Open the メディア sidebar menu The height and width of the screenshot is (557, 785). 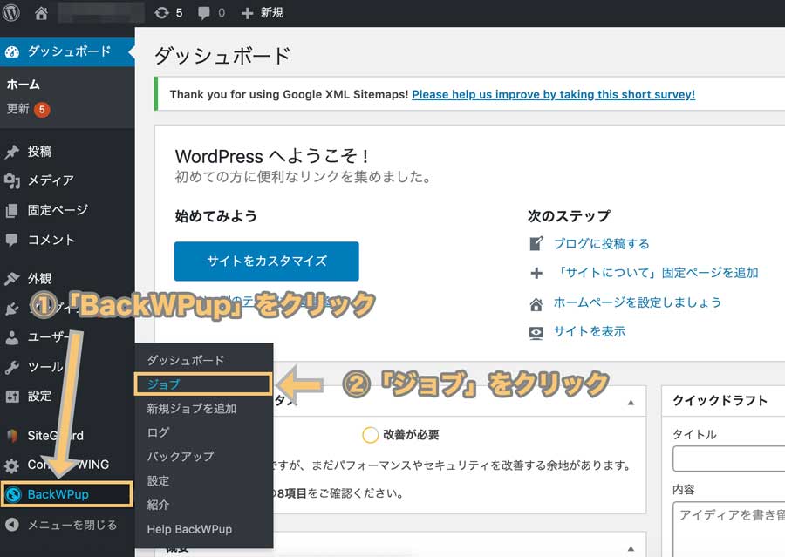[x=51, y=180]
